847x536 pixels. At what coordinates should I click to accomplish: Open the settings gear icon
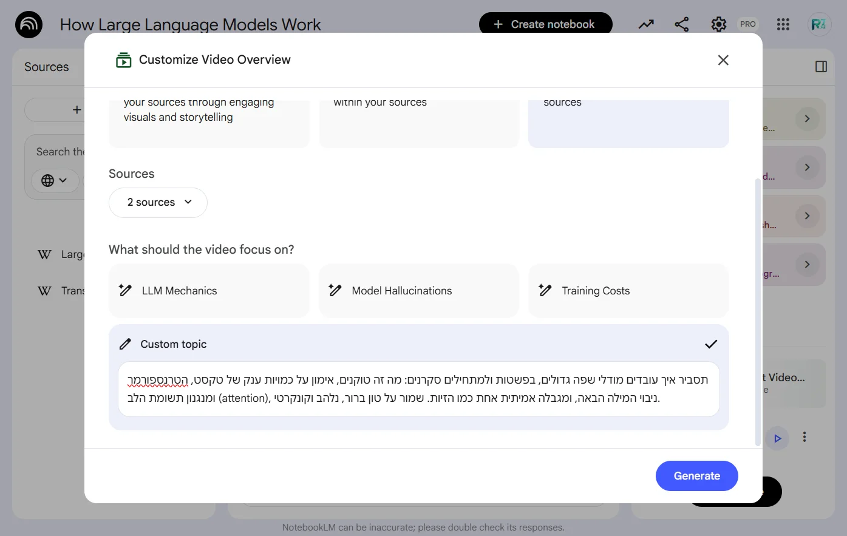(x=719, y=24)
